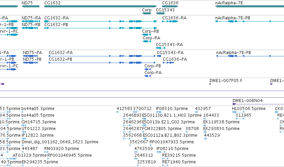Select EST EK294235.5prime

pos(40,162)
